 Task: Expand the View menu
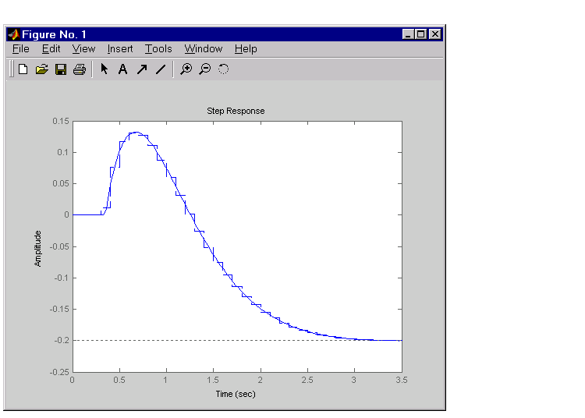click(83, 49)
